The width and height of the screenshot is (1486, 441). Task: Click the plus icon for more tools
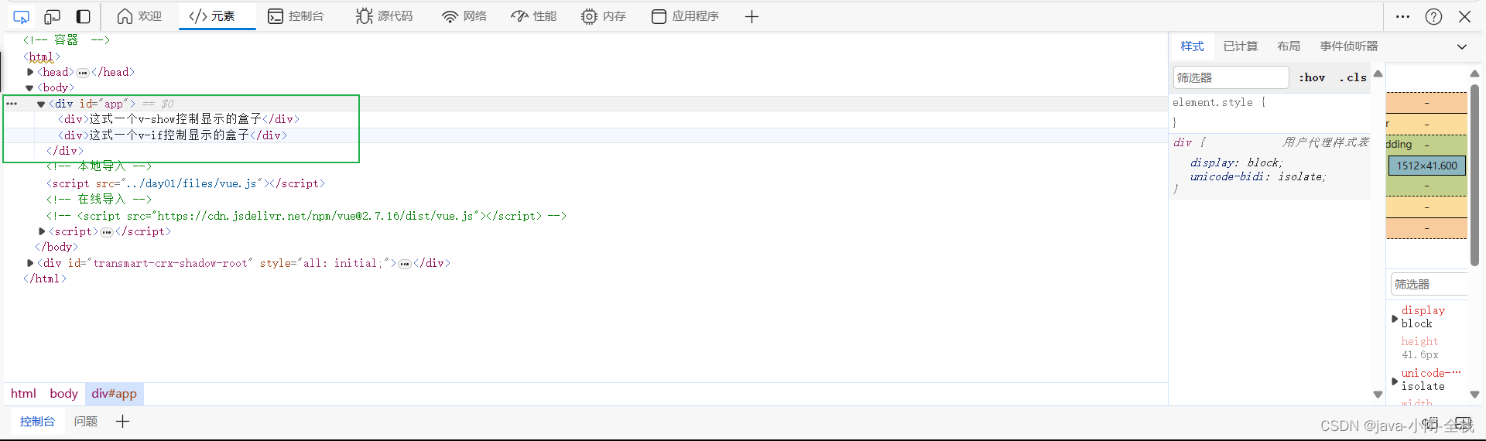click(x=752, y=16)
